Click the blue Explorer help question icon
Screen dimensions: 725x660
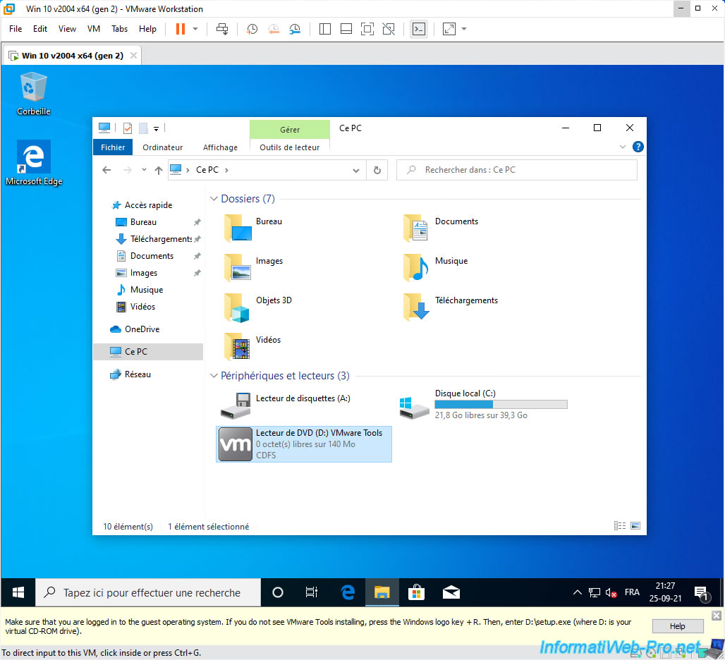[x=638, y=147]
